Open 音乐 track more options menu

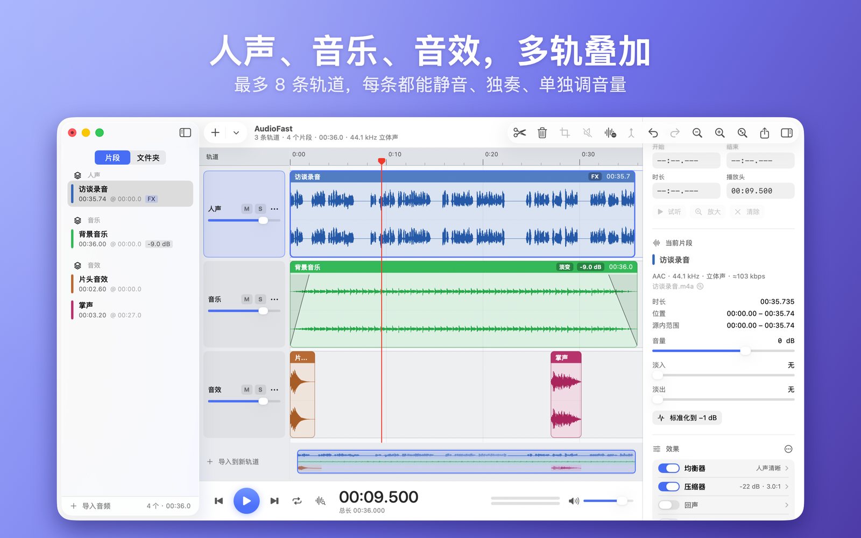point(274,299)
